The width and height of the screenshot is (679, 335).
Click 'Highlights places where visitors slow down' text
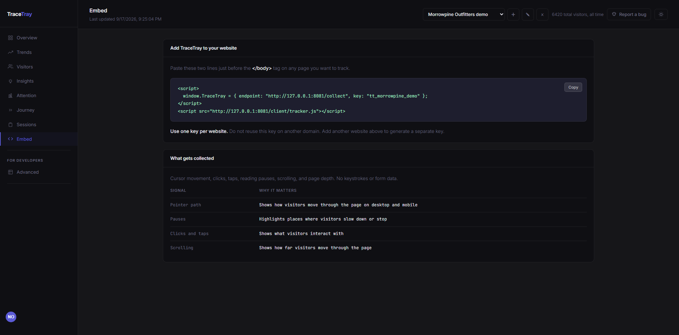(x=323, y=219)
